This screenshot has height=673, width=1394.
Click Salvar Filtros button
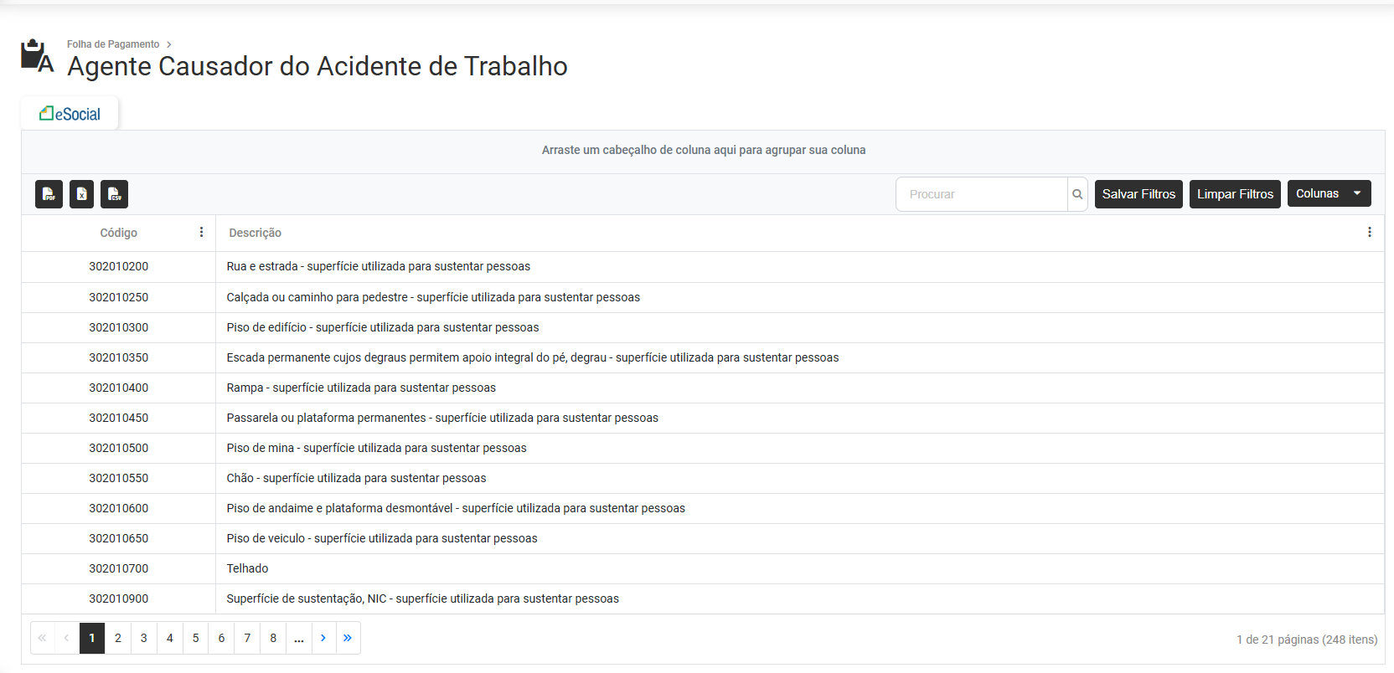click(1138, 194)
